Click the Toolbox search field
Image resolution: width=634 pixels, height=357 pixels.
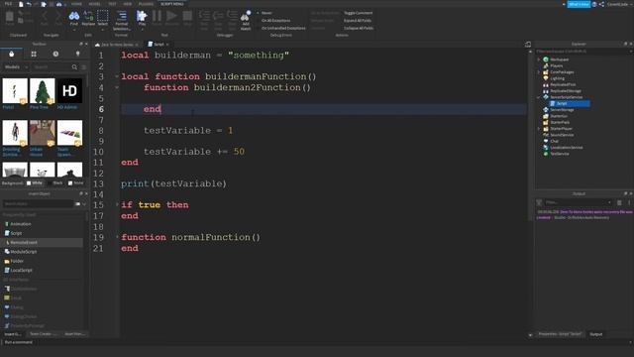pos(52,67)
